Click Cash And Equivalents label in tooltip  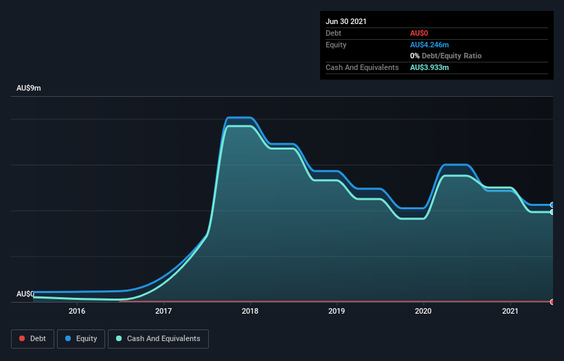click(362, 67)
